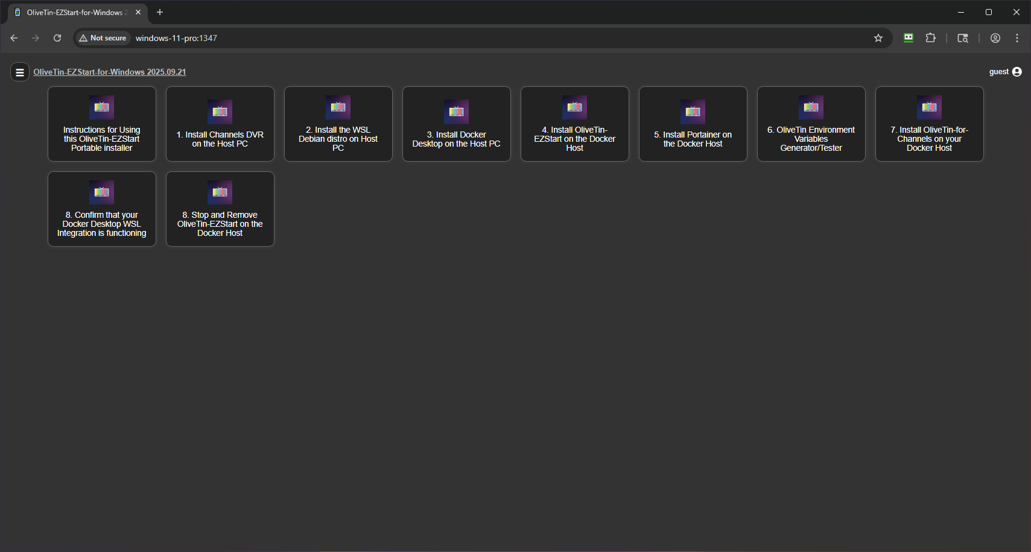Close the OliveTin-EZStart browser tab
The width and height of the screenshot is (1031, 552).
(x=138, y=12)
